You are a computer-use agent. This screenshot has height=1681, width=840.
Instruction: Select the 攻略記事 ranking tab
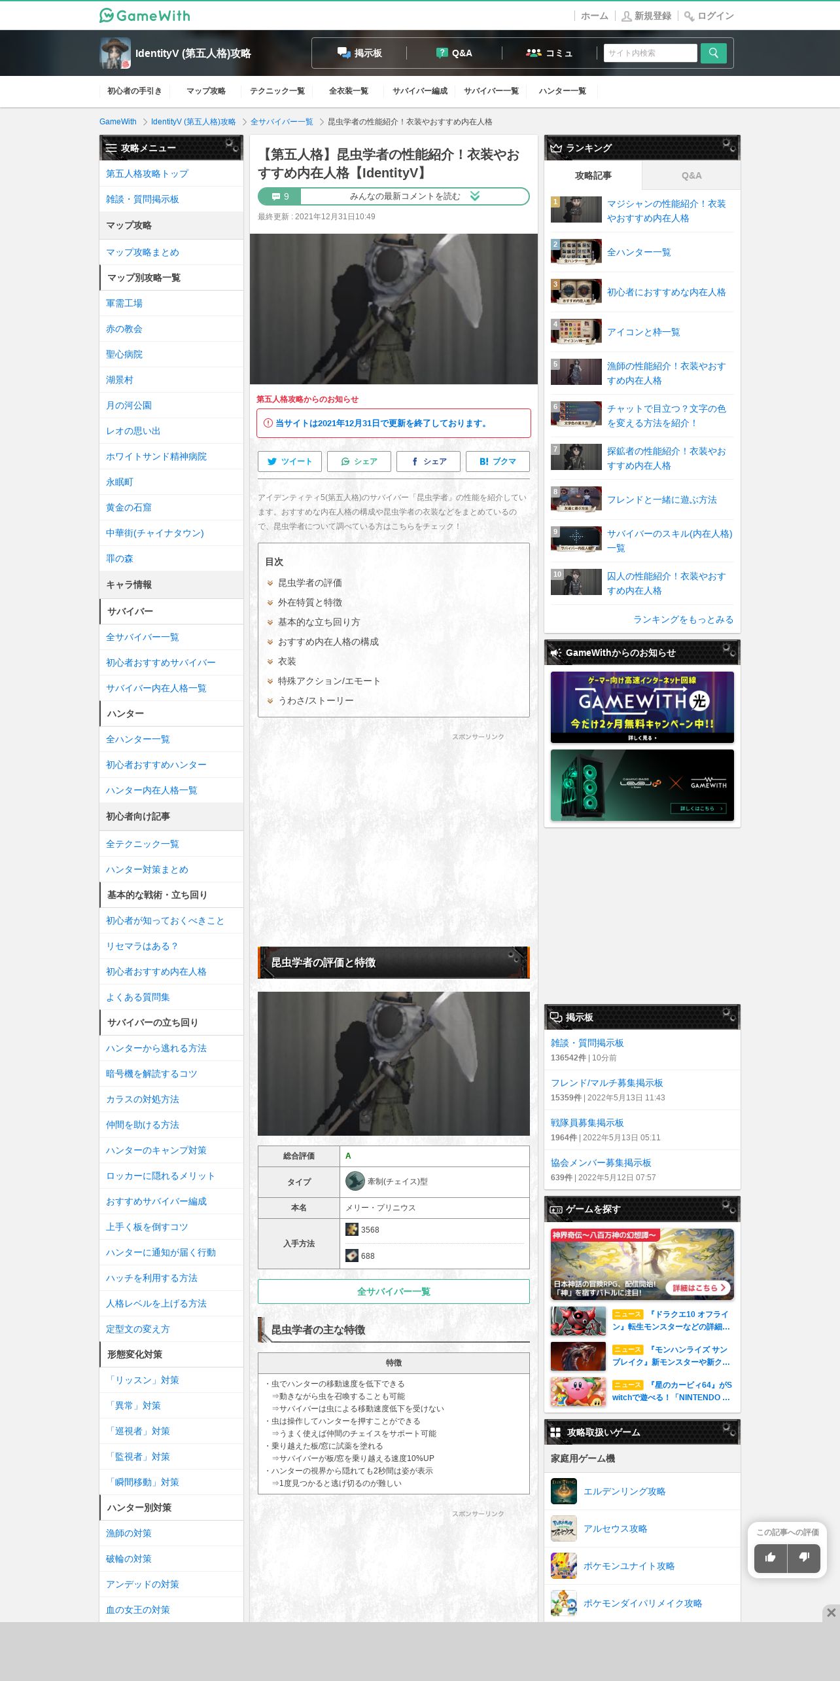tap(593, 175)
